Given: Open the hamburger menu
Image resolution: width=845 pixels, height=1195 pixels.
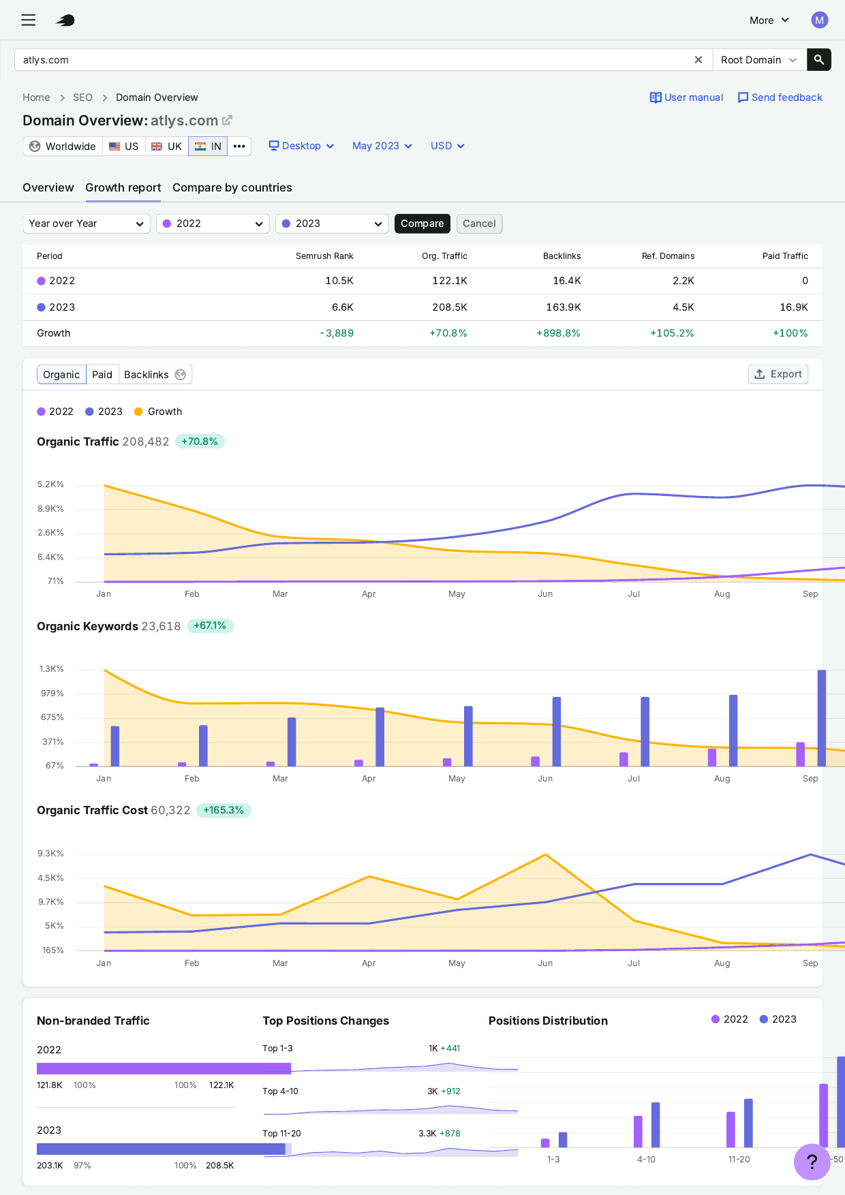Looking at the screenshot, I should 28,20.
